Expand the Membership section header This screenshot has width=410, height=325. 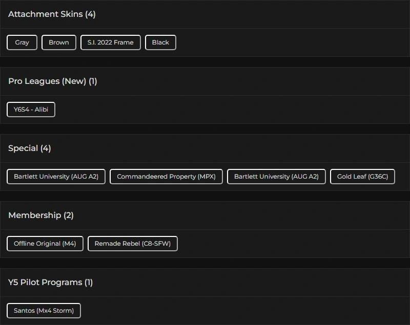[34, 215]
